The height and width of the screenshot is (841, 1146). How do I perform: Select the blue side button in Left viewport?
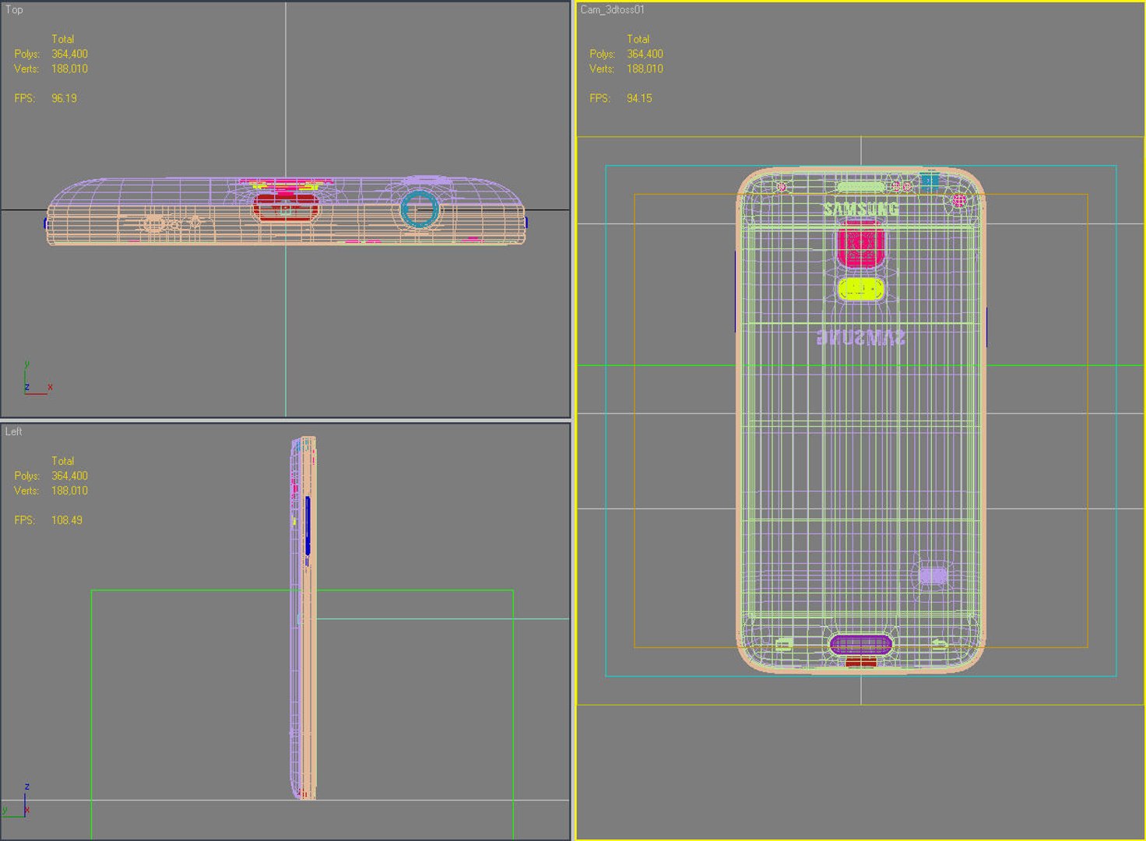[308, 526]
